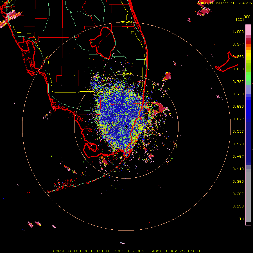Click the [CC] units label
Screen dimensions: 253x253
coord(240,19)
